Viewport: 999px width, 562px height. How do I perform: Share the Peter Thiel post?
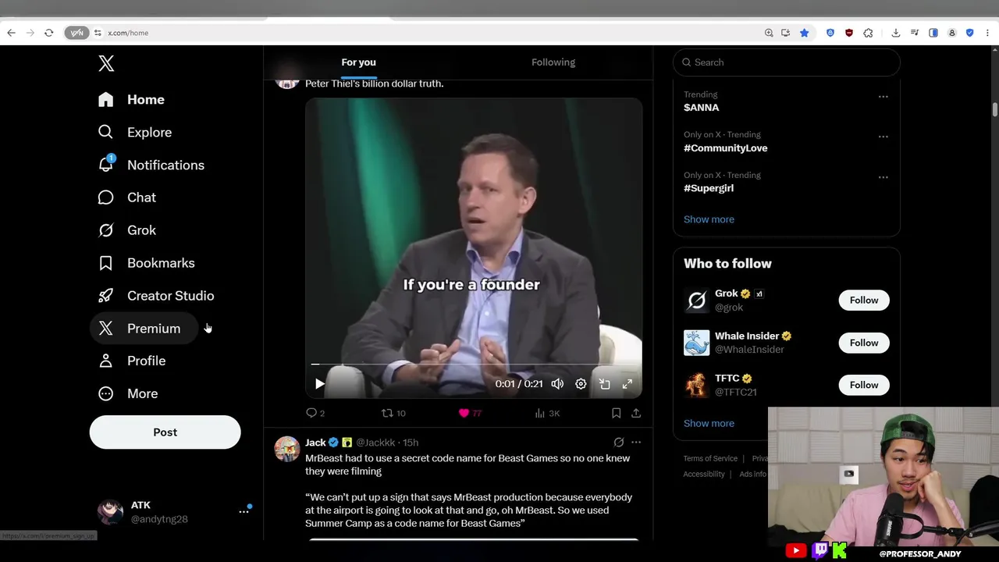point(636,413)
